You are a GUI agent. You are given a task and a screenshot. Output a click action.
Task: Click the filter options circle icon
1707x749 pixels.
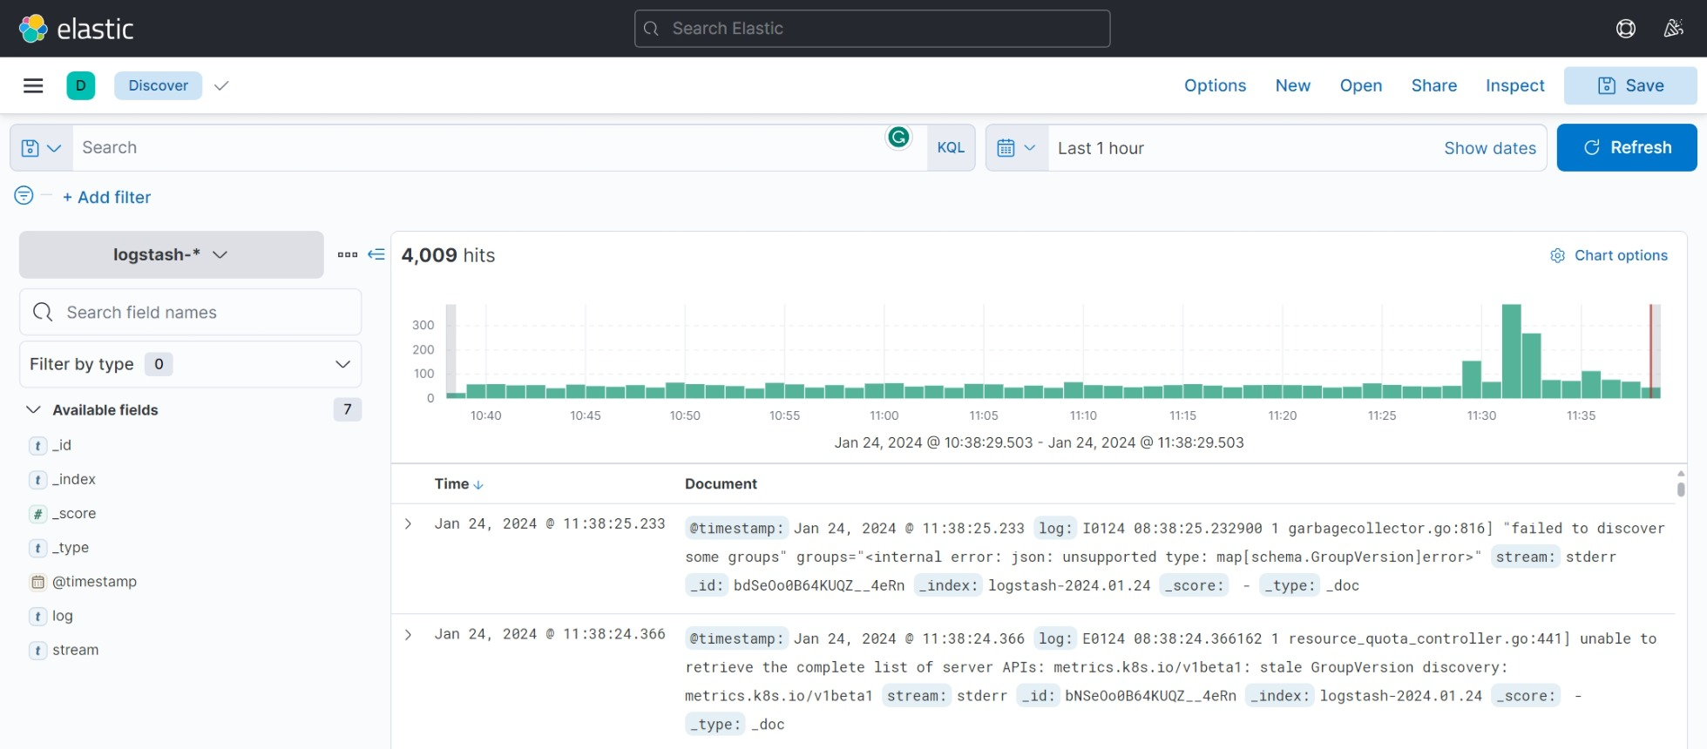pyautogui.click(x=24, y=195)
